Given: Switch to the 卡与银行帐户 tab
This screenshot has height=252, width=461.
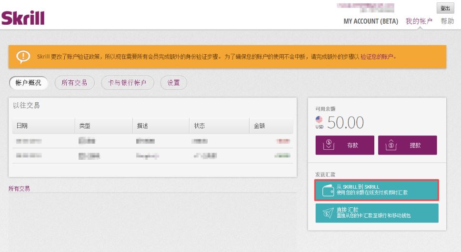Looking at the screenshot, I should coord(127,83).
